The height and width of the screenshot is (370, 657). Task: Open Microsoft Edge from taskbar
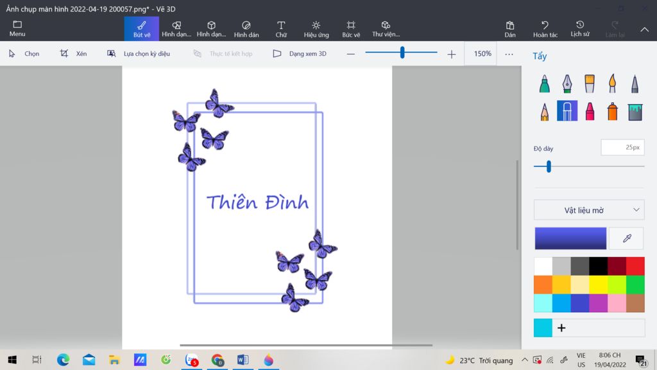tap(63, 360)
